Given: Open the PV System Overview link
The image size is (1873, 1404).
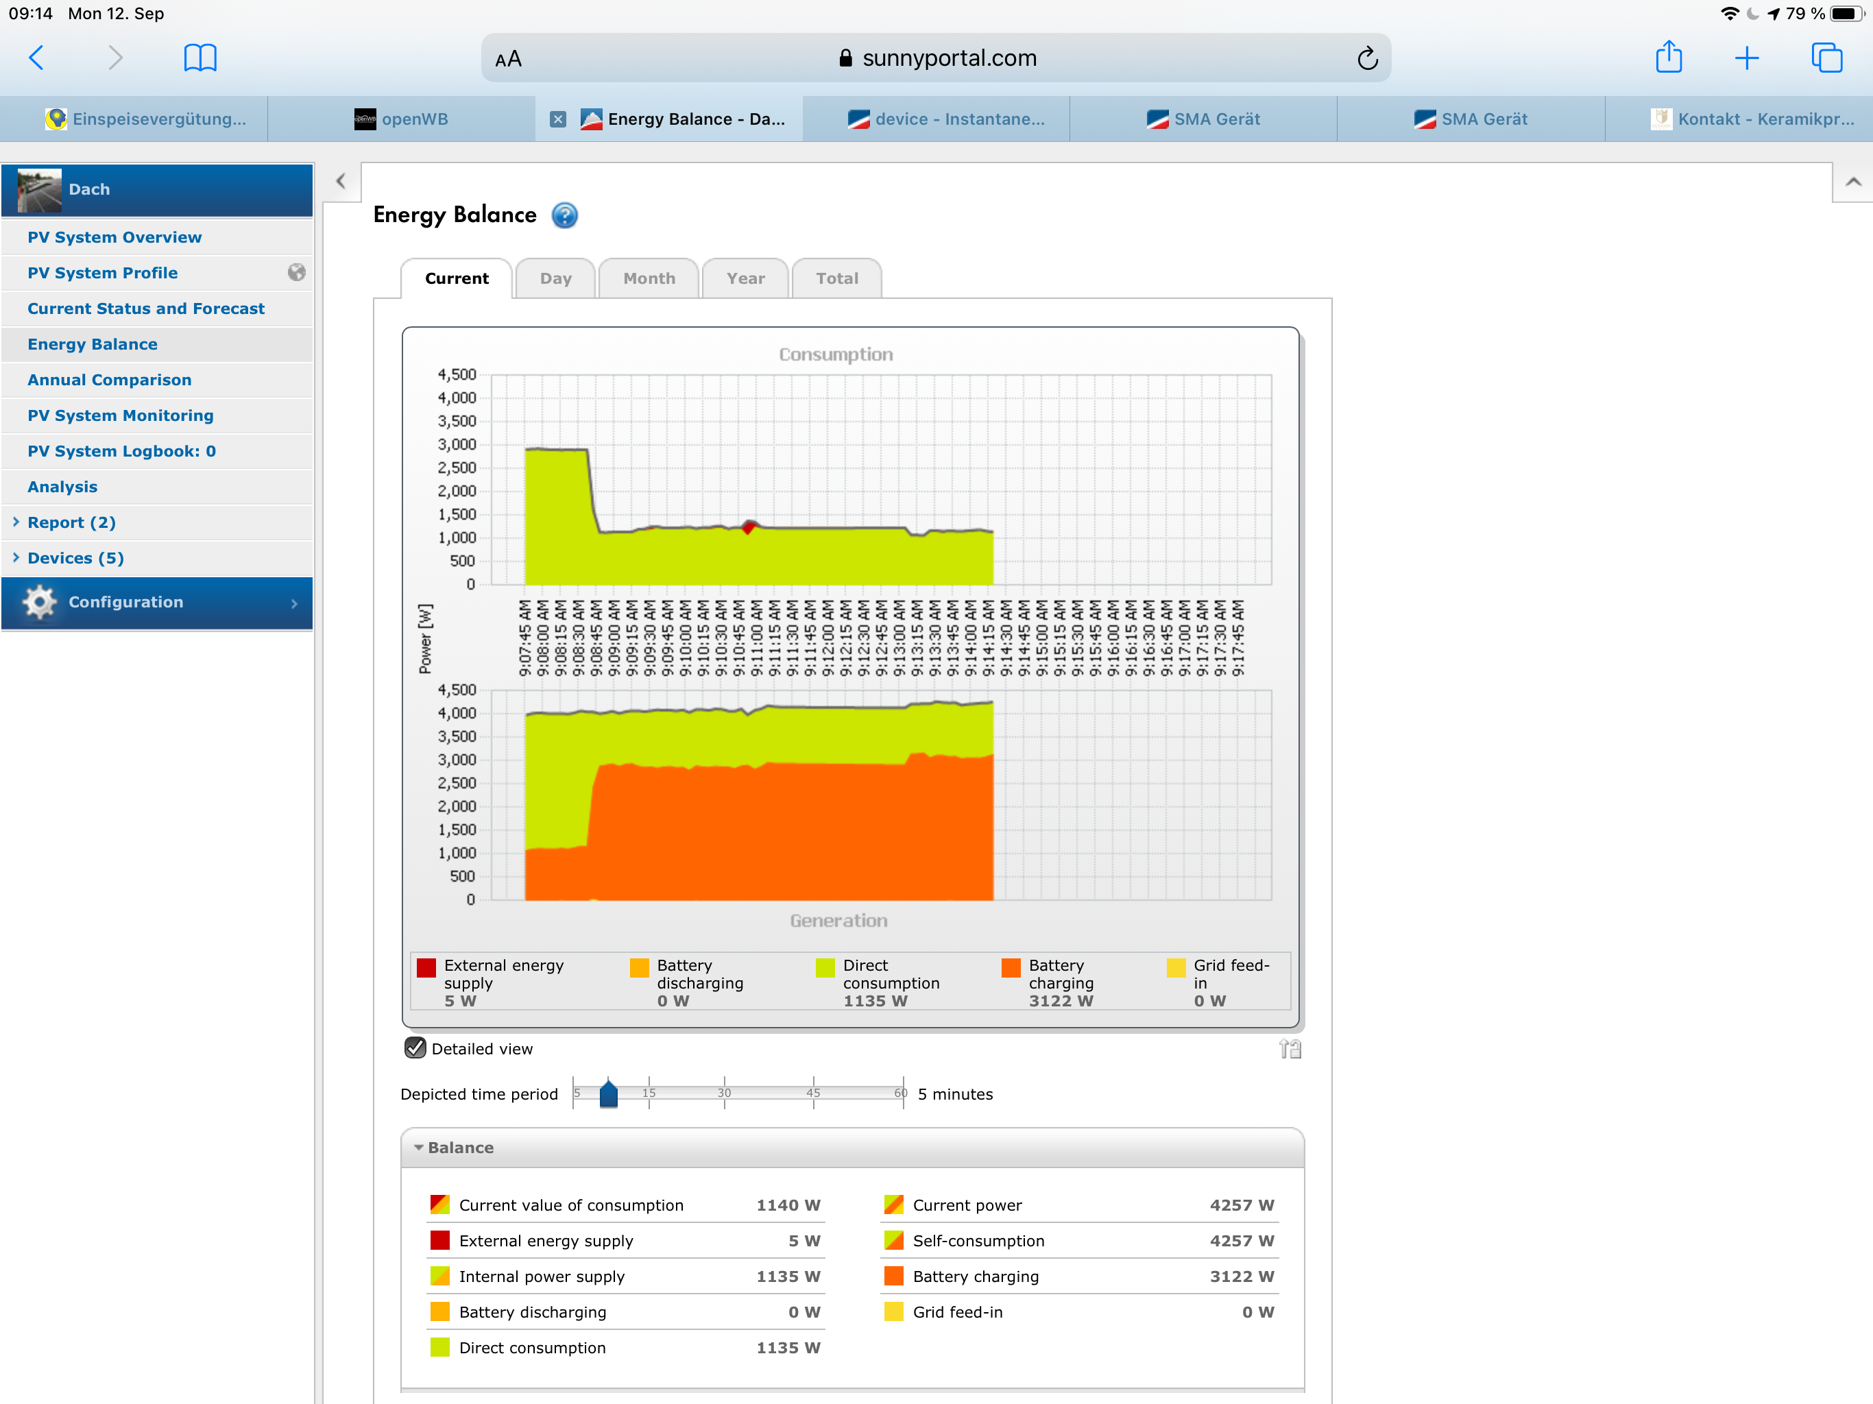Looking at the screenshot, I should coord(114,237).
